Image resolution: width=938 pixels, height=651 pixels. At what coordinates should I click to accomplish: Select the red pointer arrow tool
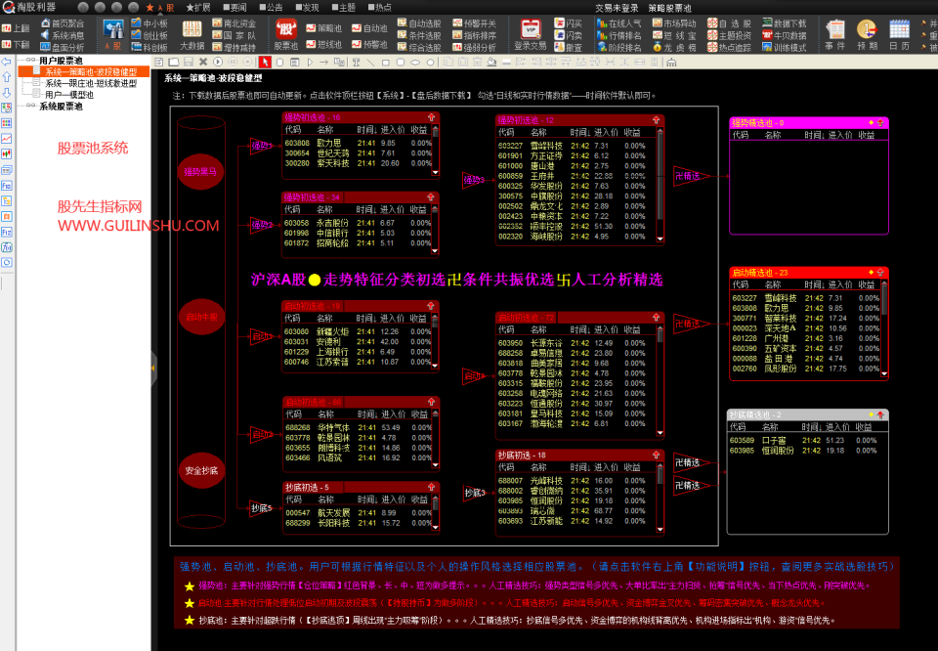(265, 63)
